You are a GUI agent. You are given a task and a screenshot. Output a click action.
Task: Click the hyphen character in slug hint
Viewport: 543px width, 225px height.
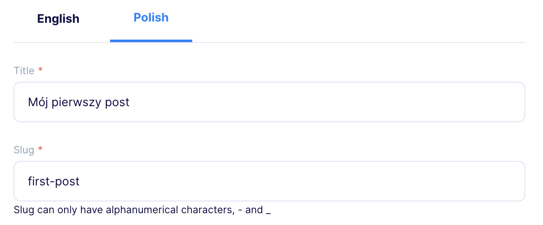240,210
